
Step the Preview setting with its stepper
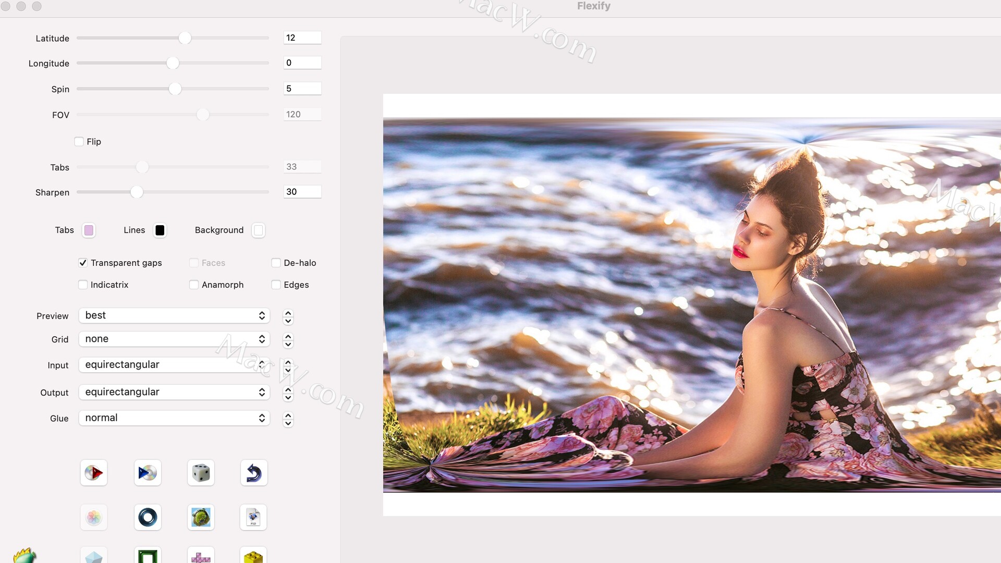click(x=288, y=316)
